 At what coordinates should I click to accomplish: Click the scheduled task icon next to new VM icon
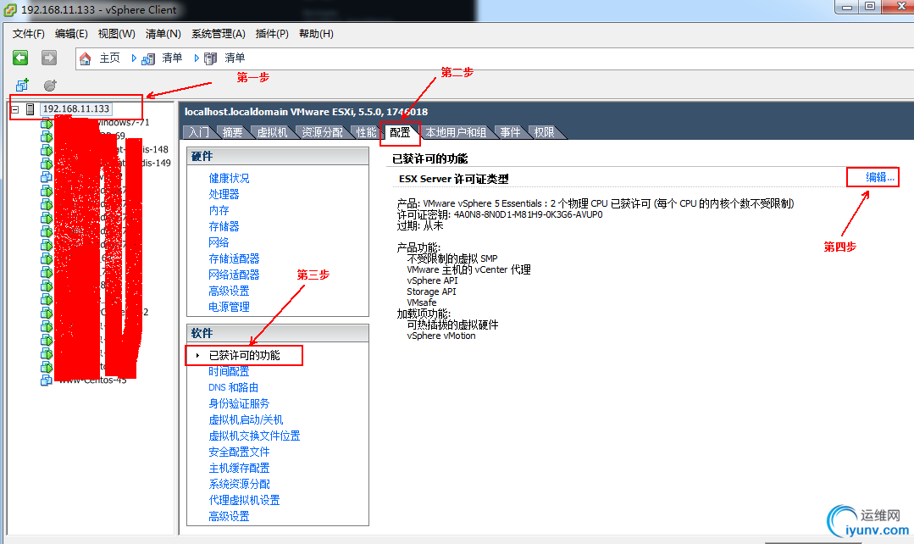tap(48, 85)
